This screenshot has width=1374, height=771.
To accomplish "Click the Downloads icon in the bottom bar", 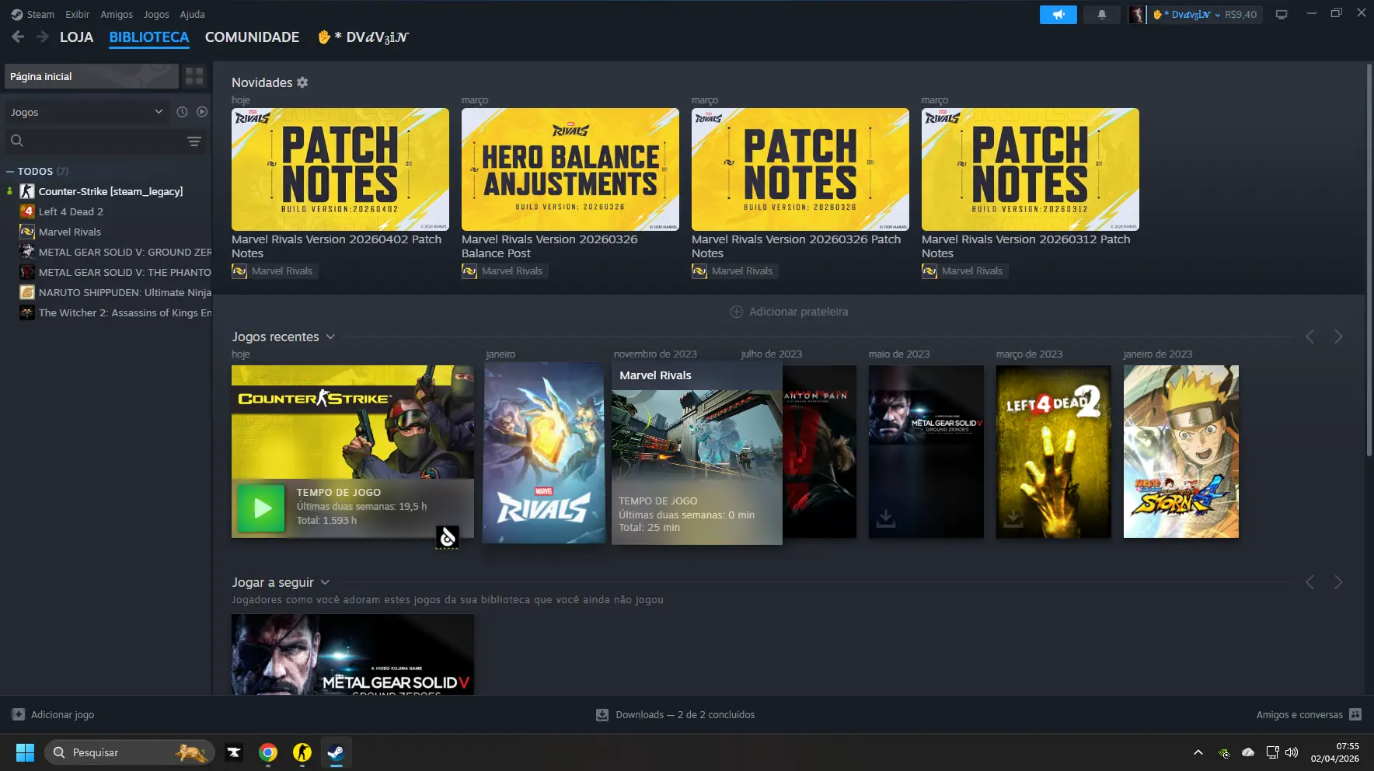I will point(602,715).
